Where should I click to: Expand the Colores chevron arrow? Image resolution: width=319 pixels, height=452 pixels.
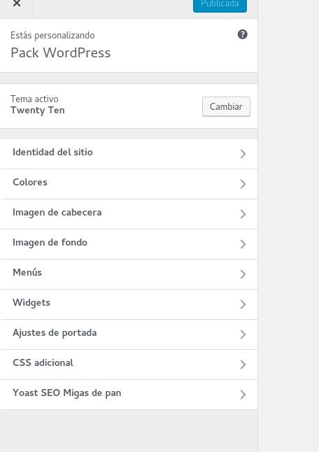coord(243,184)
